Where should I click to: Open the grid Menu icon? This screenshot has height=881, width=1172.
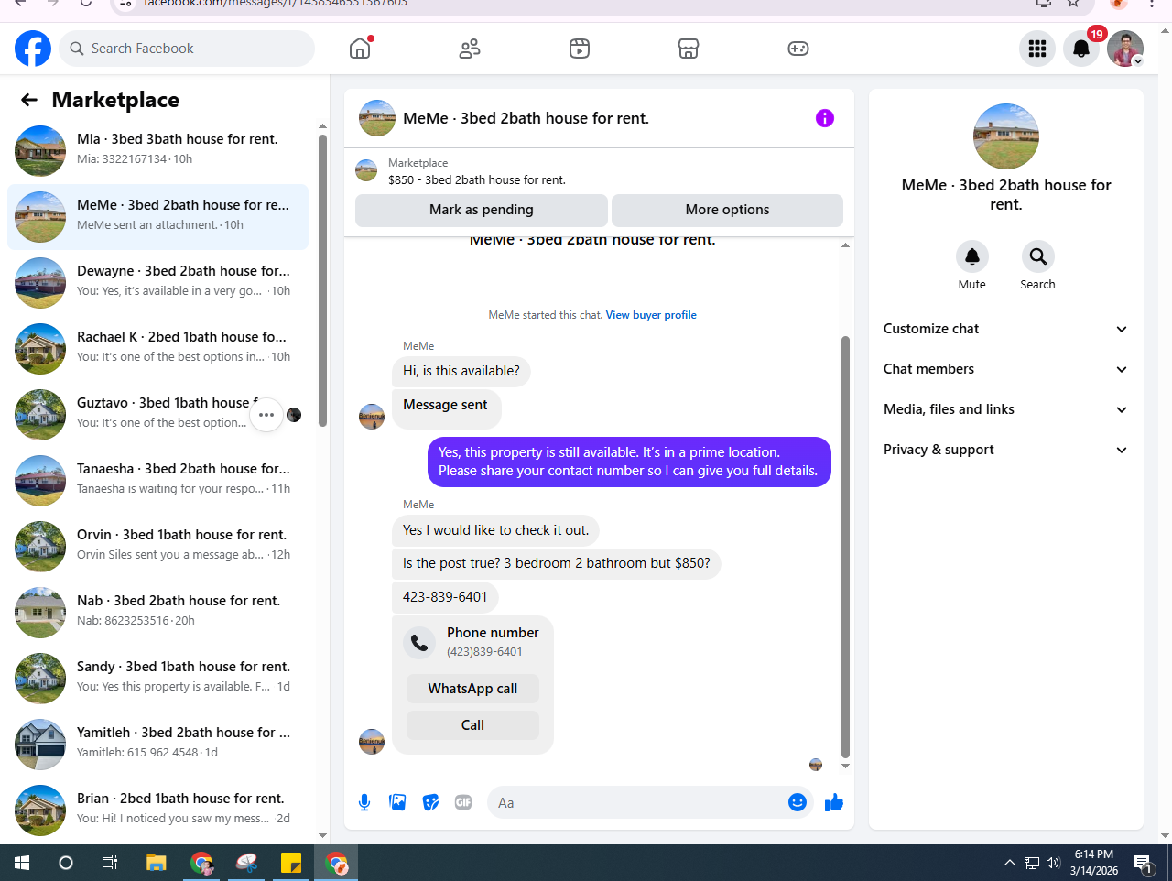coord(1037,49)
